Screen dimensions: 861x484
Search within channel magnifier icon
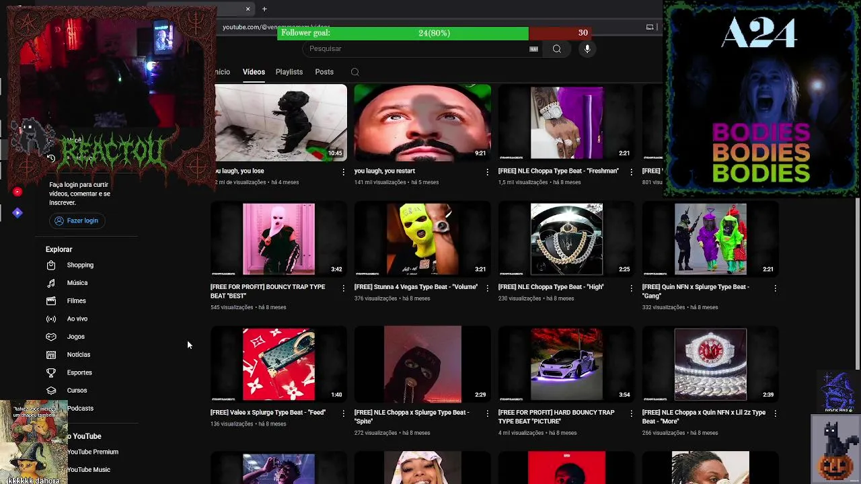[x=355, y=72]
